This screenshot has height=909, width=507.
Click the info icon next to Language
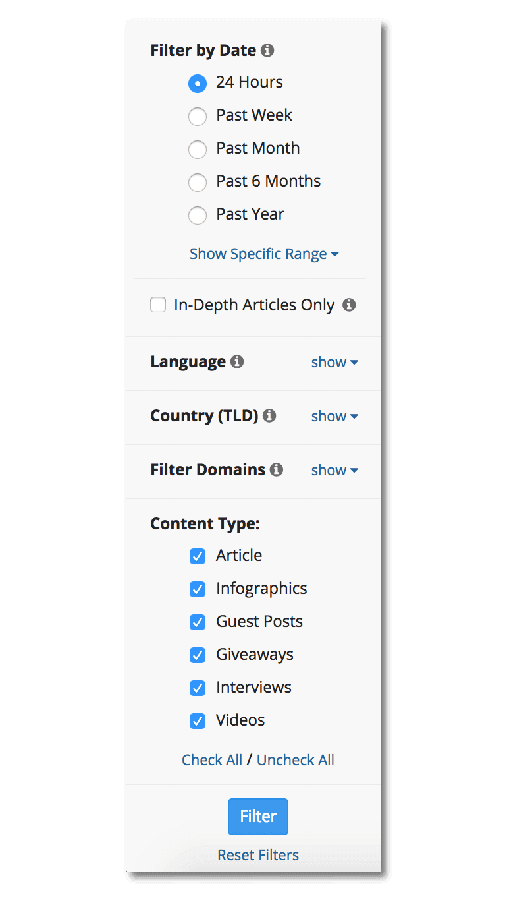tap(238, 361)
